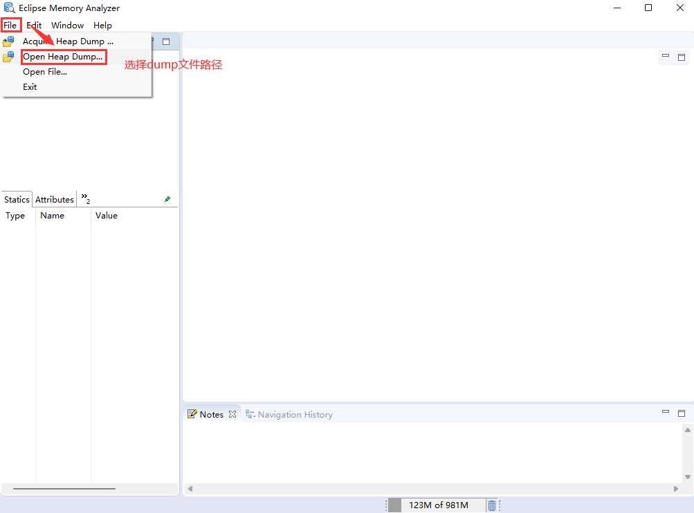The height and width of the screenshot is (513, 694).
Task: Click the green pin icon in Statics panel
Action: pyautogui.click(x=167, y=199)
